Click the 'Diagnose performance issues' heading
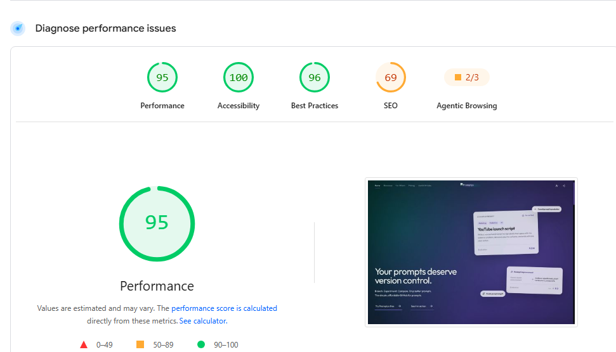The width and height of the screenshot is (616, 352). 106,28
